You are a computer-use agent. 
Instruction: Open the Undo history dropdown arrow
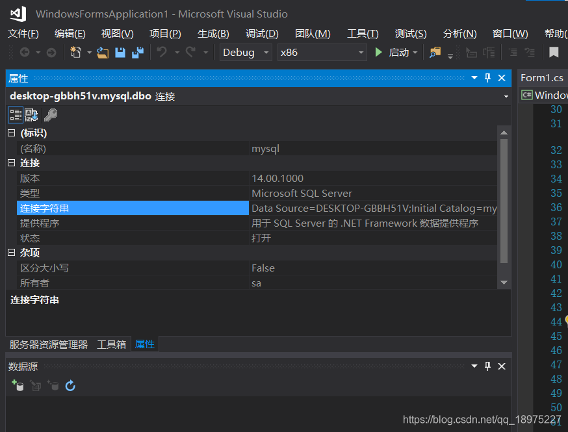pyautogui.click(x=177, y=53)
